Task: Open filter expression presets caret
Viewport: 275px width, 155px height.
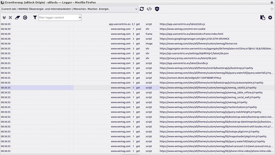Action: (80, 18)
